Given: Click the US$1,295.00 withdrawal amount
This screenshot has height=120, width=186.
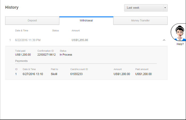Looking at the screenshot, I should click(x=80, y=40).
